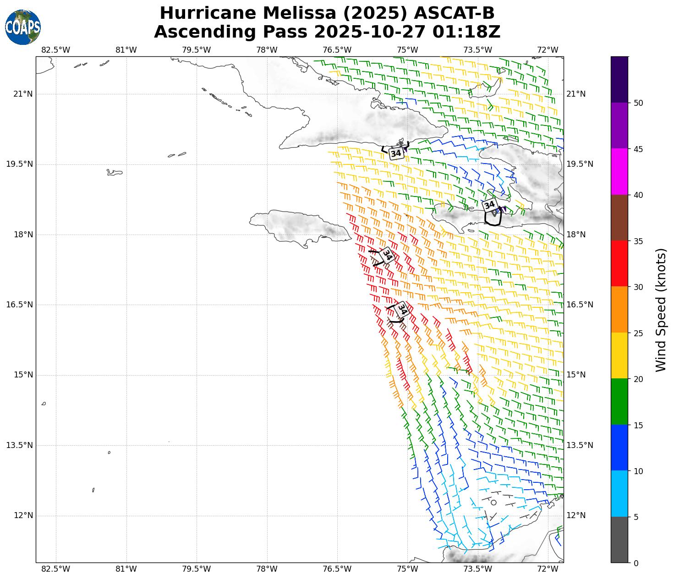Click the Hurricane Melissa (2025) ASCAT-B title
Viewport: 674px width, 579px height.
[x=327, y=13]
